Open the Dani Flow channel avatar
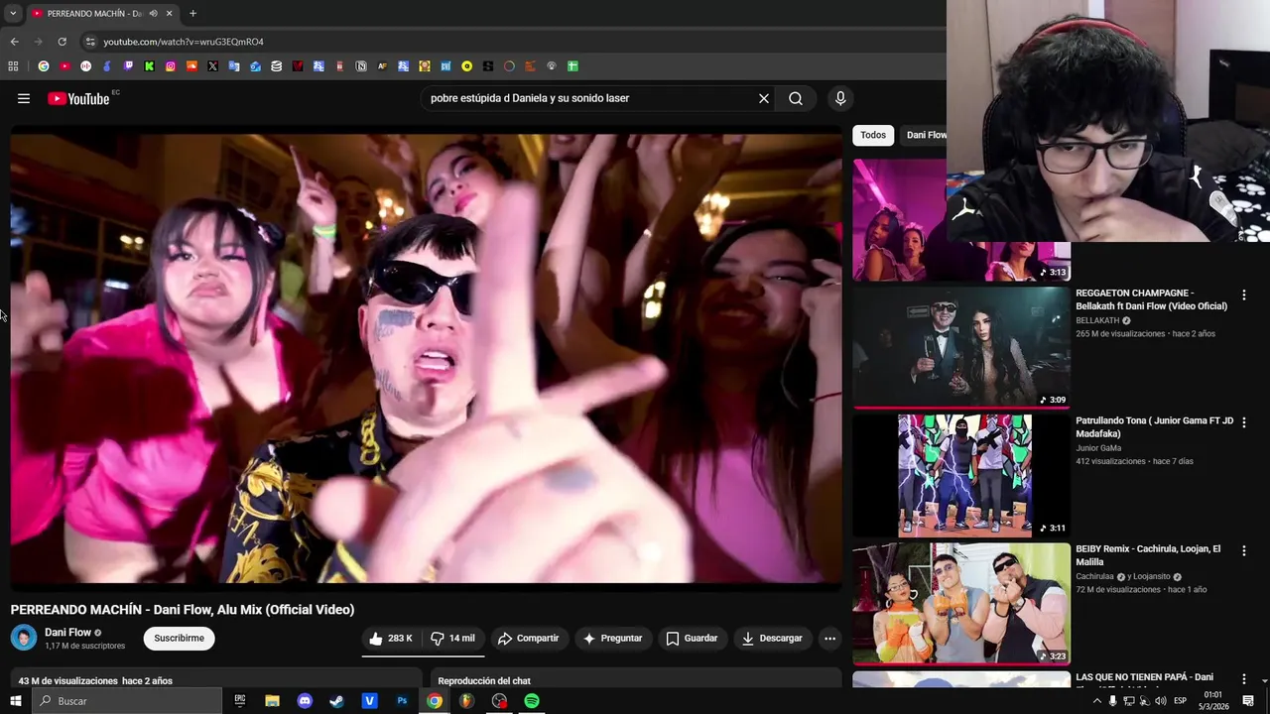The height and width of the screenshot is (714, 1270). pos(24,638)
